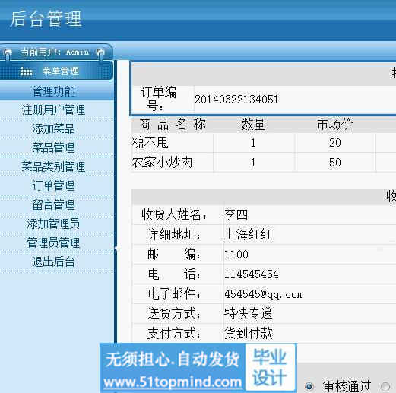Click the left ring icon beside 当前用户
The image size is (396, 393).
click(8, 53)
